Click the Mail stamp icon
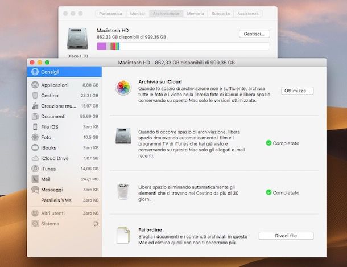This screenshot has height=267, width=347. coord(35,179)
